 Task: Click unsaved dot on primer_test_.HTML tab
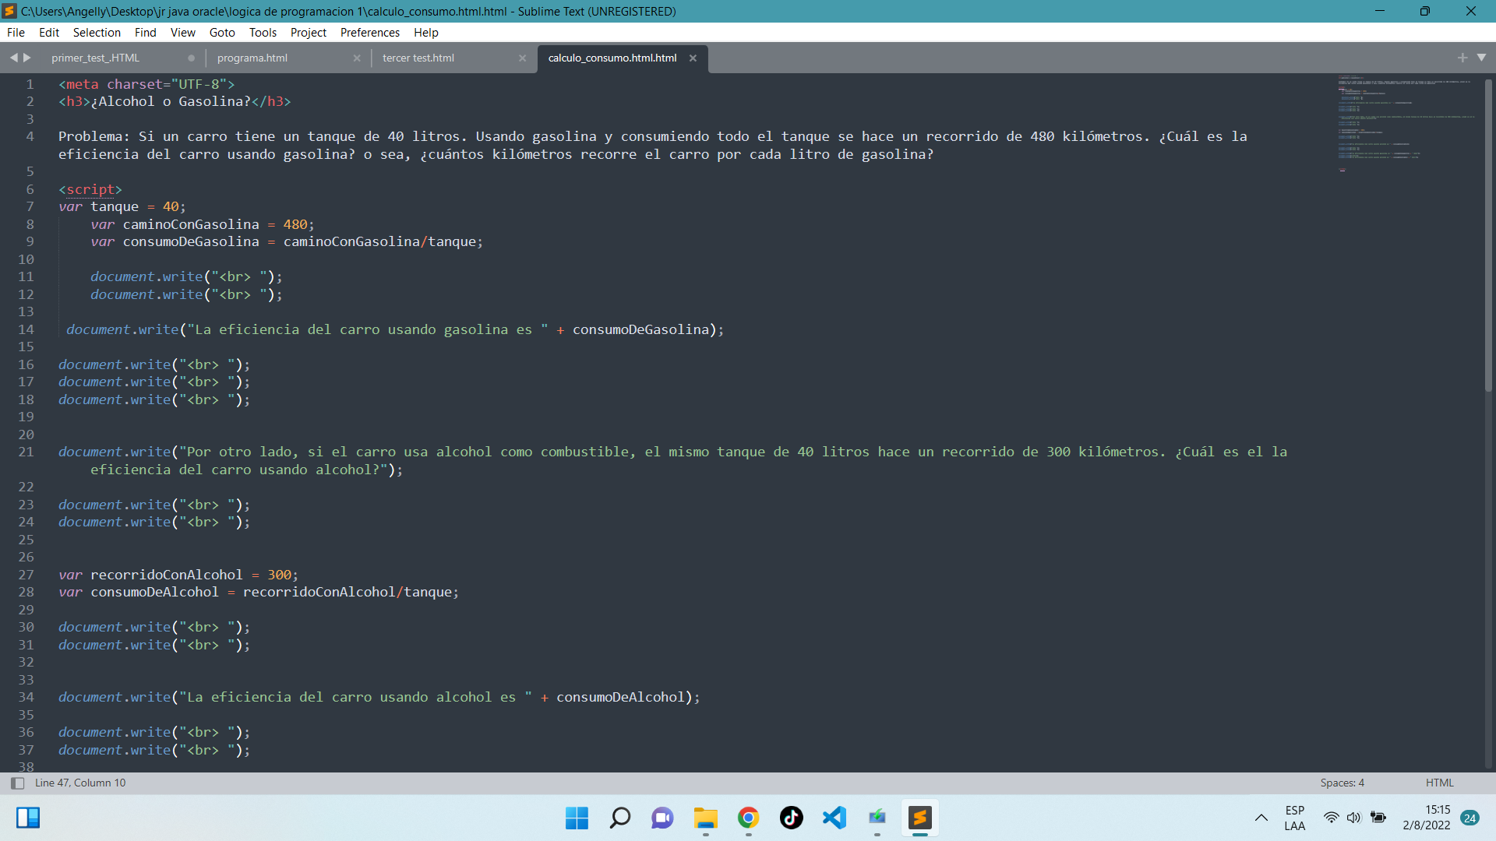pos(191,58)
